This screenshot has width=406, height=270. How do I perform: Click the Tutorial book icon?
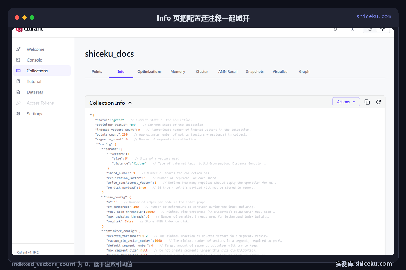pyautogui.click(x=18, y=81)
